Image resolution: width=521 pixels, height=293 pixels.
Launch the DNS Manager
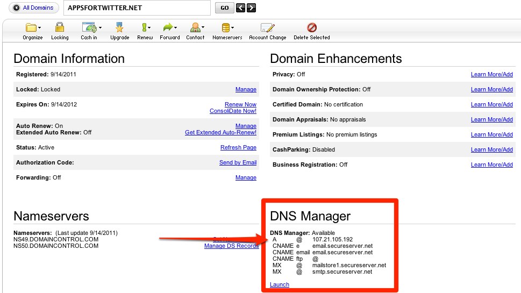pos(280,284)
